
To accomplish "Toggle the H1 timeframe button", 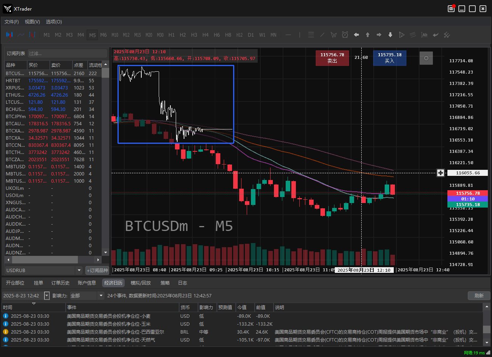I will tap(172, 35).
